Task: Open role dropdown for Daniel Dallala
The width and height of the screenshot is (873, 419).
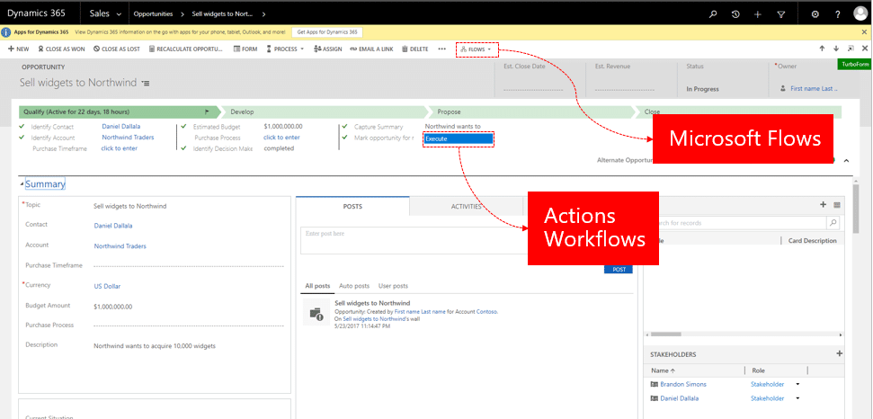Action: [x=797, y=398]
